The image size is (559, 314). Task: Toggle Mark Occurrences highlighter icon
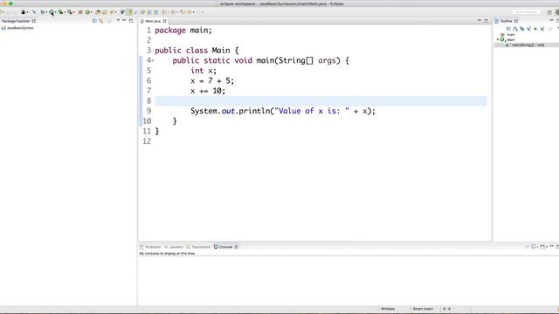tap(128, 12)
